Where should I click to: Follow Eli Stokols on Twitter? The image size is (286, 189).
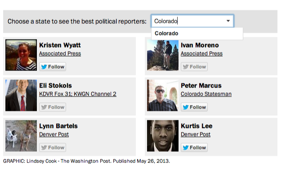[x=53, y=107]
